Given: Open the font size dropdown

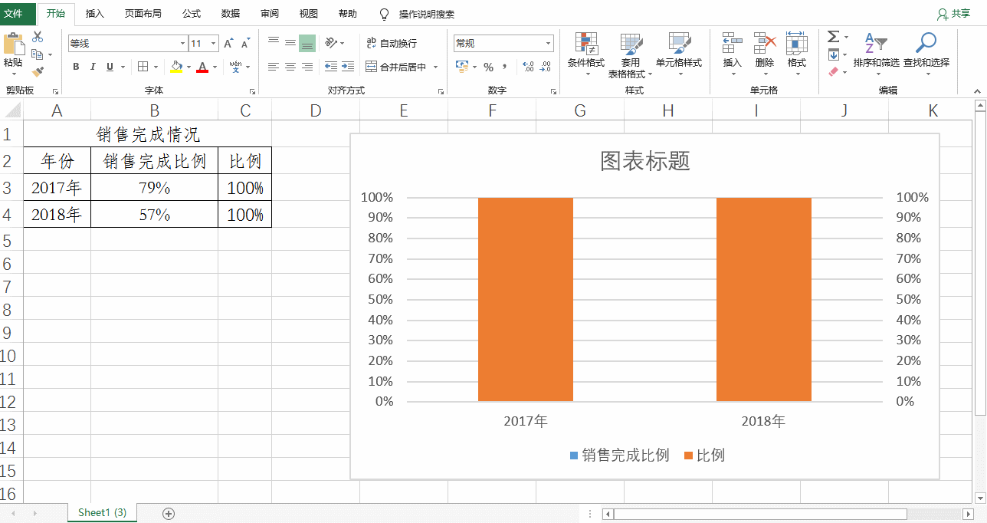Looking at the screenshot, I should [214, 44].
